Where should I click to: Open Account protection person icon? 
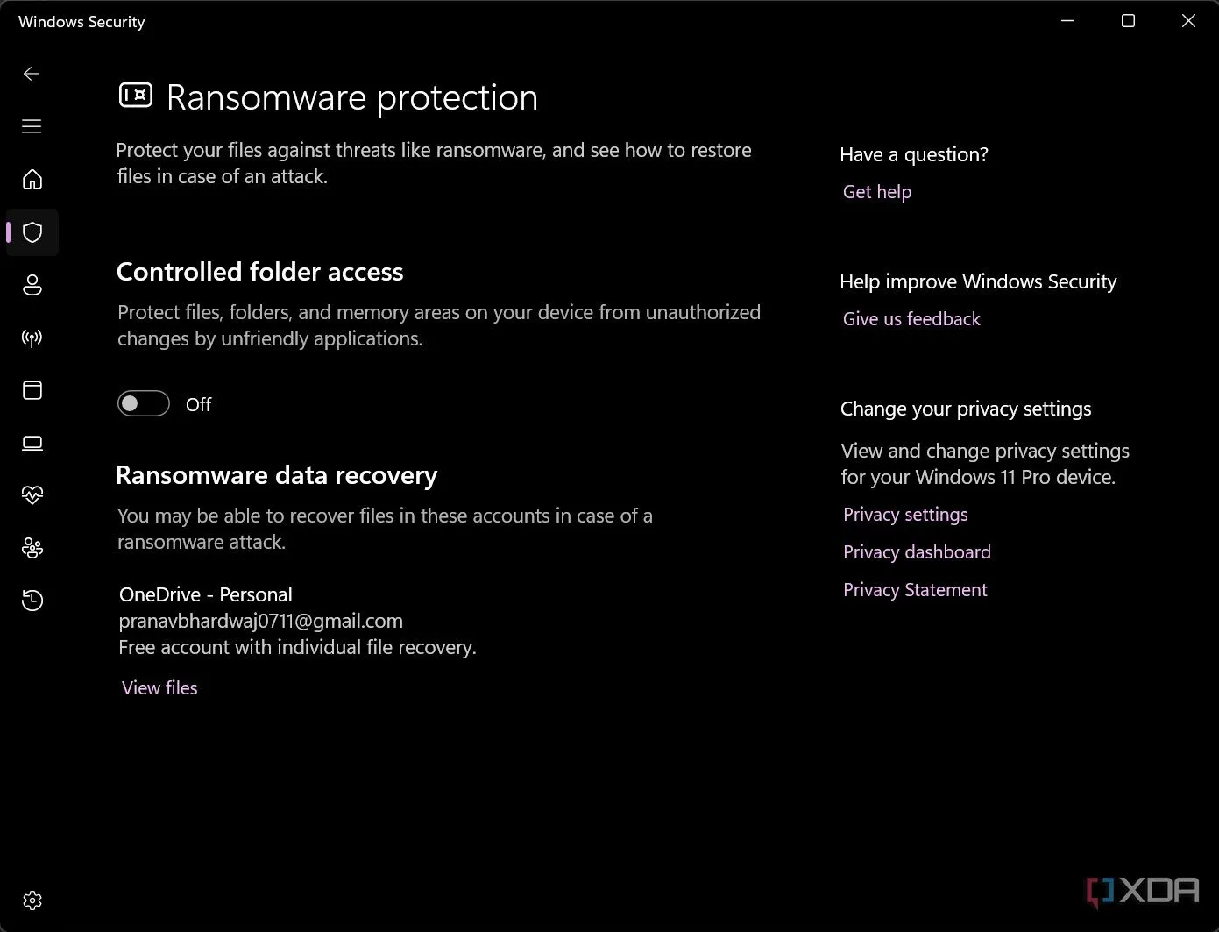tap(32, 285)
